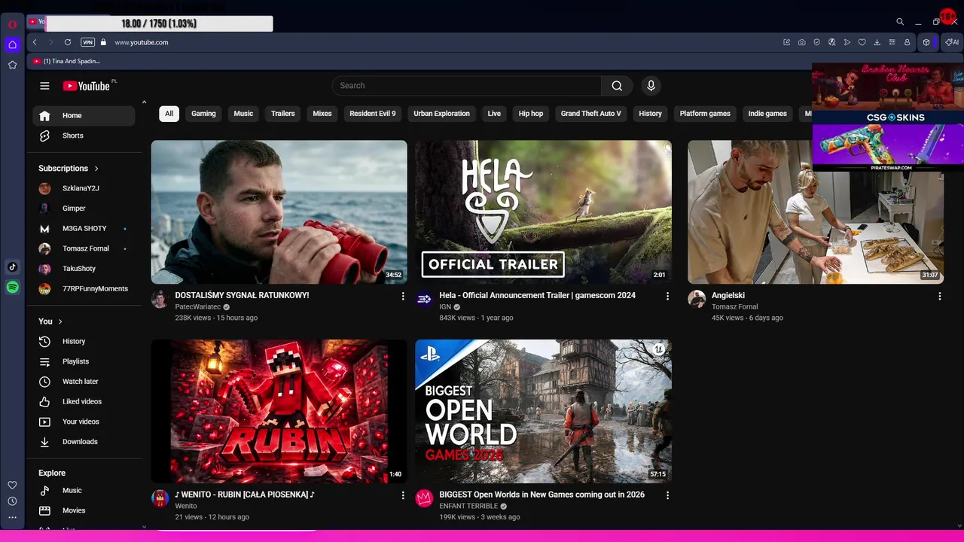Open options menu for Angielski video
This screenshot has height=542, width=964.
click(x=939, y=297)
